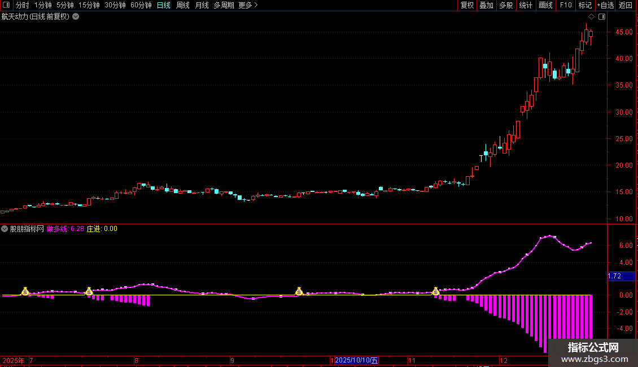The height and width of the screenshot is (367, 638).
Task: Switch to 分时 time-sharing view
Action: [23, 5]
